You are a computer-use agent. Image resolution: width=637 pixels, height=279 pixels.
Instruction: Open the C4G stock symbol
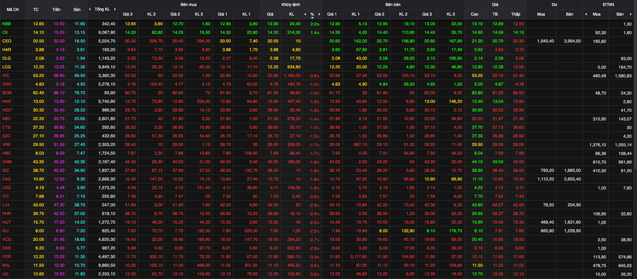pos(7,179)
